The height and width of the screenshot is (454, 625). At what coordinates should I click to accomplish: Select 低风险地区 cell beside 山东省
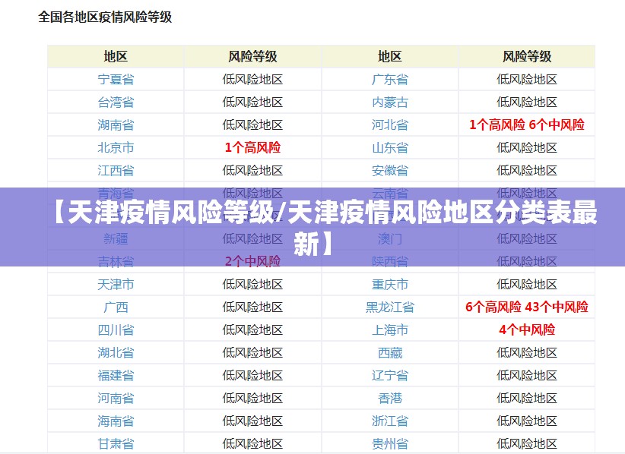527,147
